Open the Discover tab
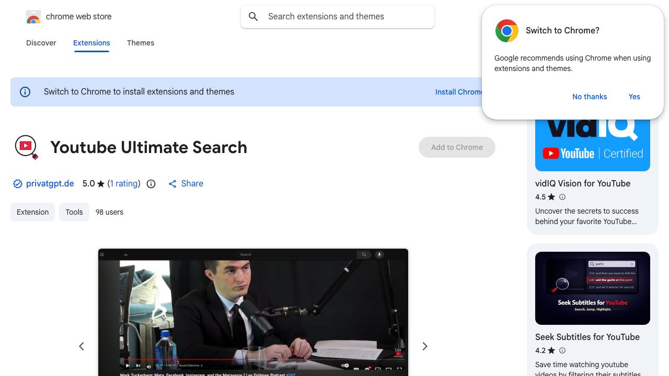669x376 pixels. click(x=41, y=43)
